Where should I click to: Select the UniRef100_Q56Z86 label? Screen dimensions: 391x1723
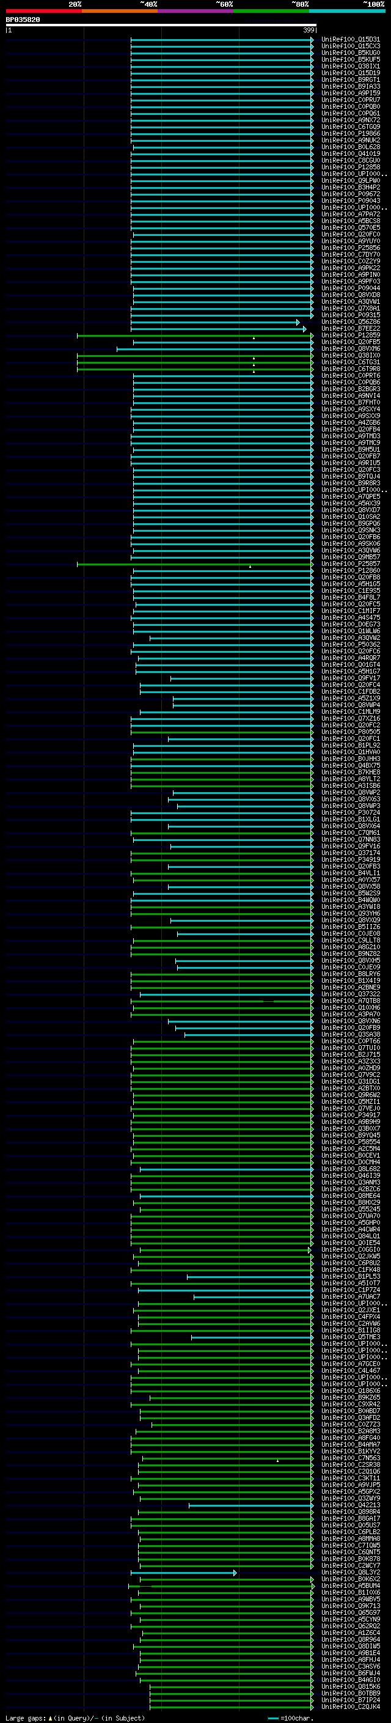tap(351, 321)
